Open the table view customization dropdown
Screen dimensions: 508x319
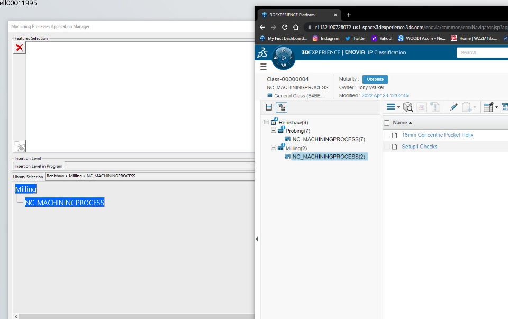[490, 107]
